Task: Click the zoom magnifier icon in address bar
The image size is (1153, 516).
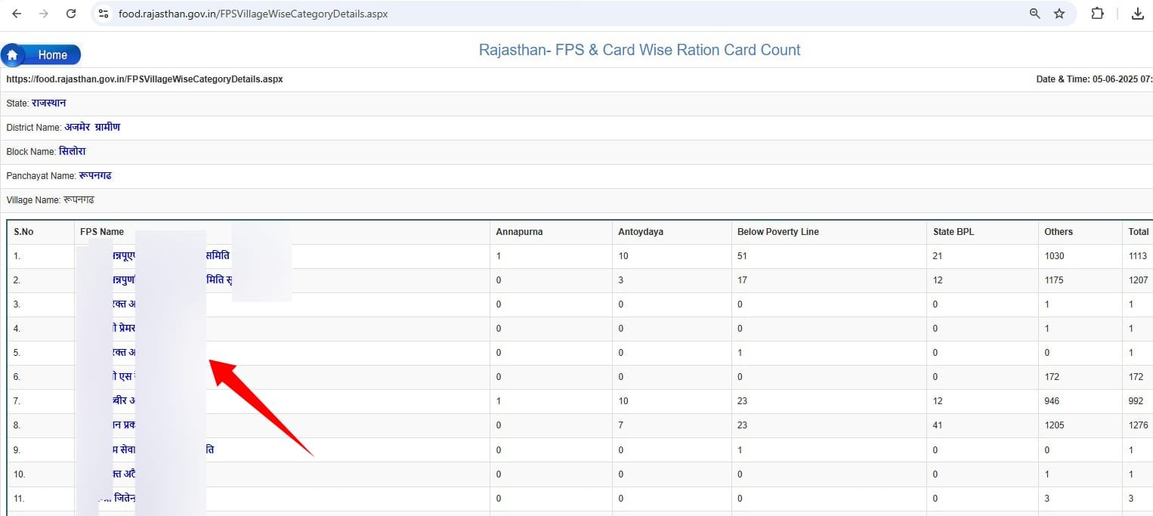Action: (1034, 14)
